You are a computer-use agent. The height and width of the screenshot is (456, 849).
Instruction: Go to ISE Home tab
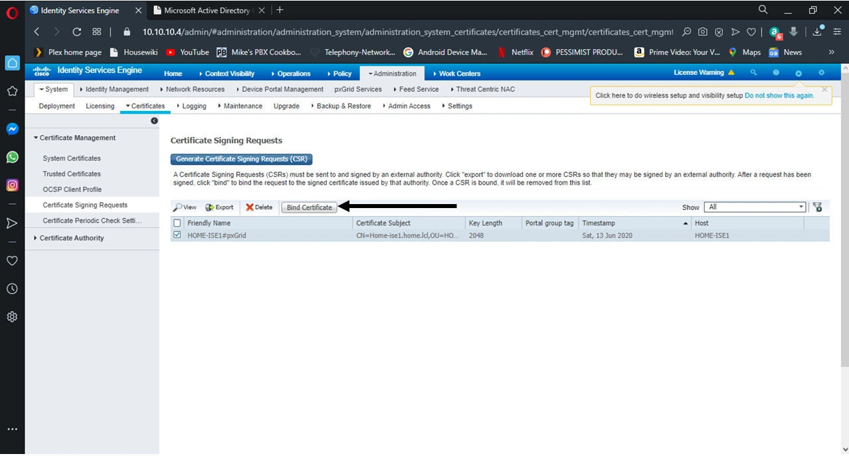click(x=173, y=74)
